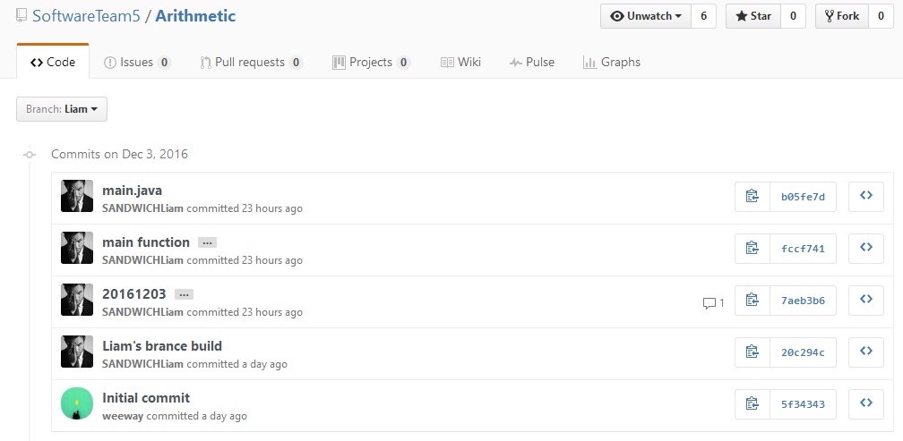Browse repository at main.java commit

click(866, 197)
